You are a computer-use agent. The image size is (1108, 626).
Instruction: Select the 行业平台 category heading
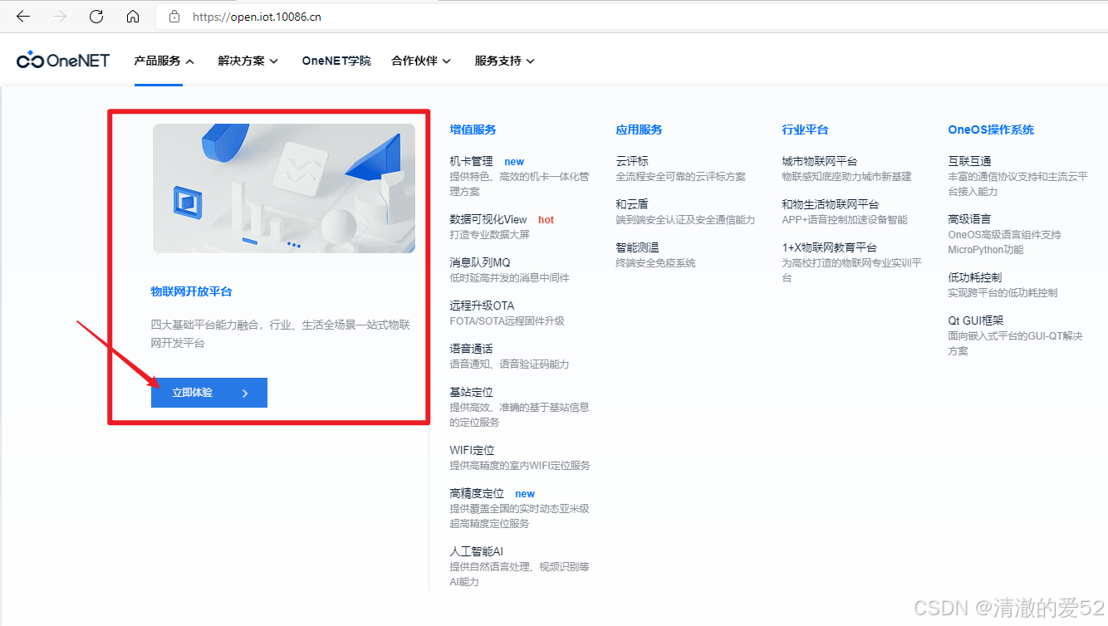(805, 130)
